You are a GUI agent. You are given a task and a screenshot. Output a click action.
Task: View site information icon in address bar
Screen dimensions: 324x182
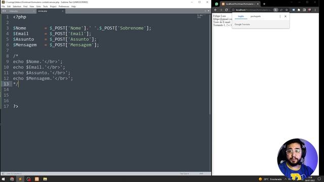point(233,10)
